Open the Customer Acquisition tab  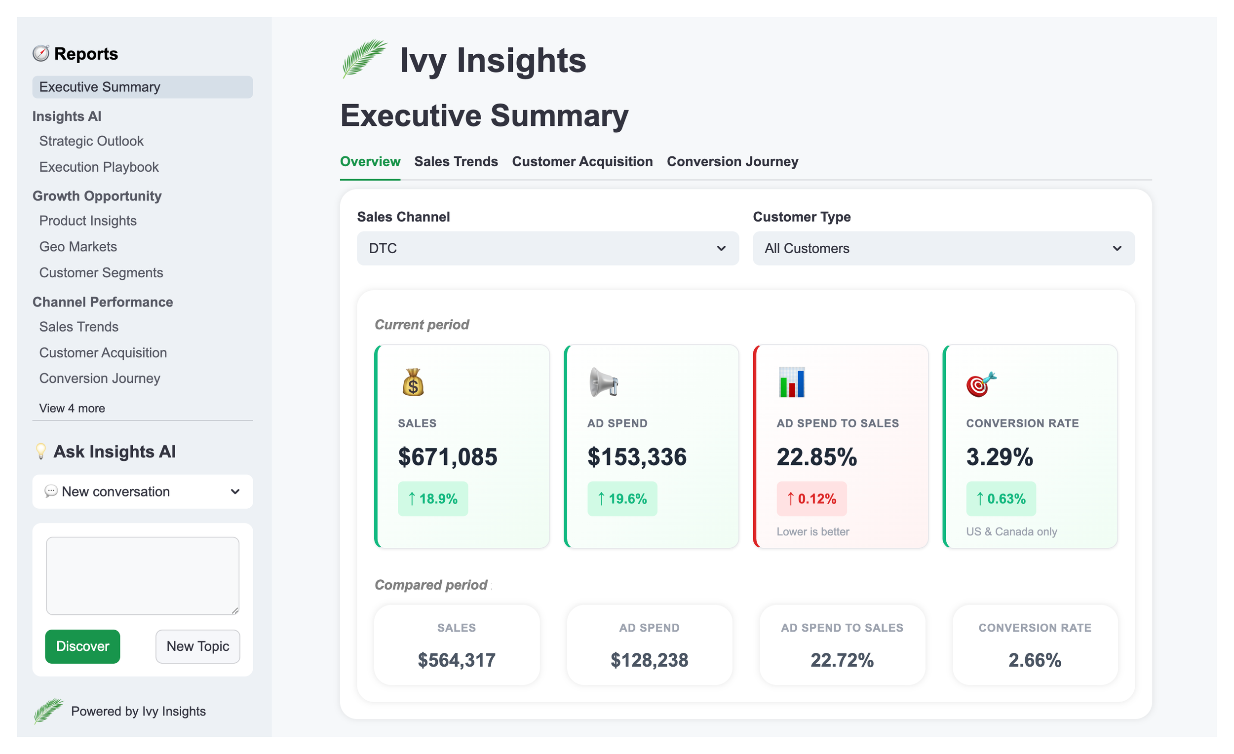(582, 161)
